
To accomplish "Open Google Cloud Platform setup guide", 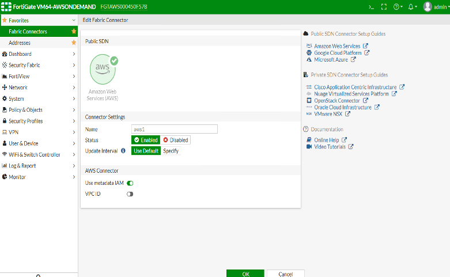I will (338, 53).
